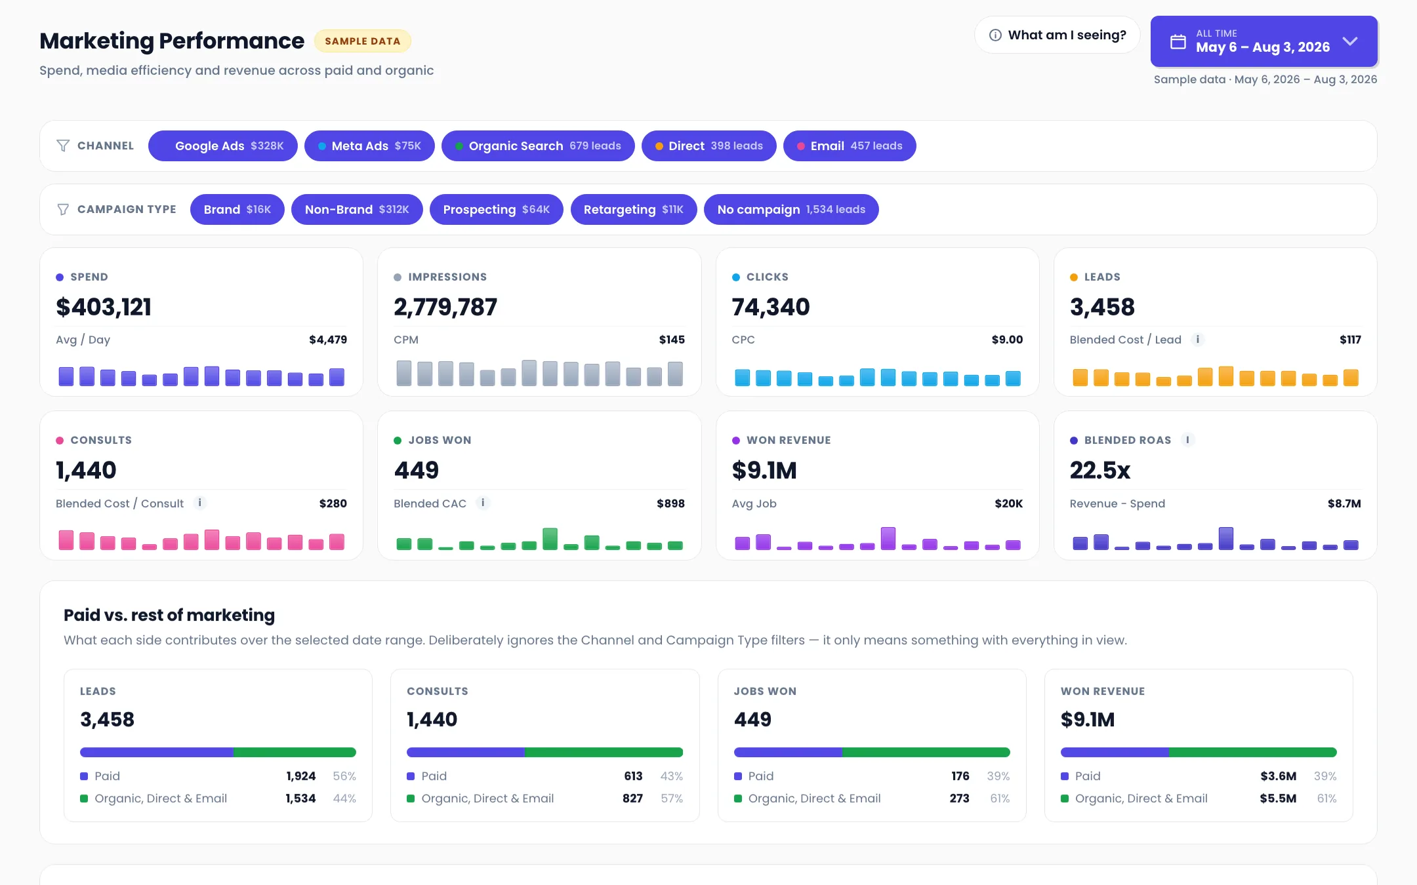Click the '22.5x' blended ROAS value
Image resolution: width=1417 pixels, height=885 pixels.
pos(1100,470)
